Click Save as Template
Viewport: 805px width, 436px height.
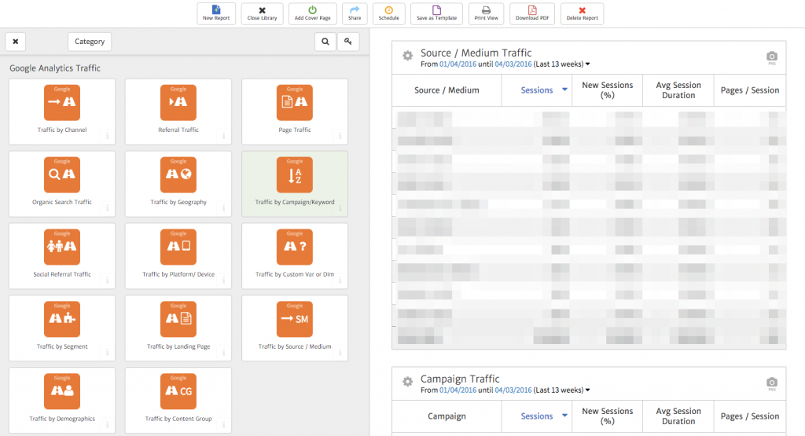tap(436, 13)
